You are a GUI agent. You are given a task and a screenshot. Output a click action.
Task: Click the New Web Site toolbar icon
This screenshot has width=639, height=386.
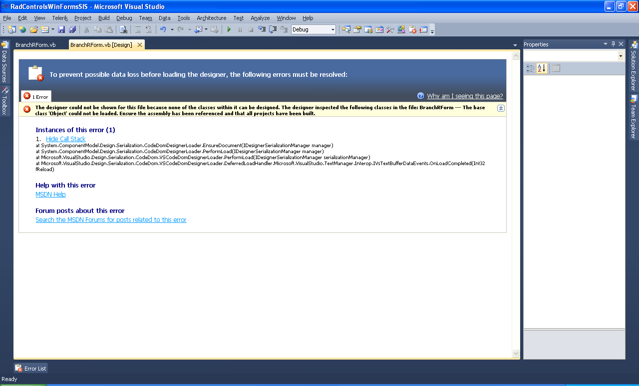coord(23,29)
